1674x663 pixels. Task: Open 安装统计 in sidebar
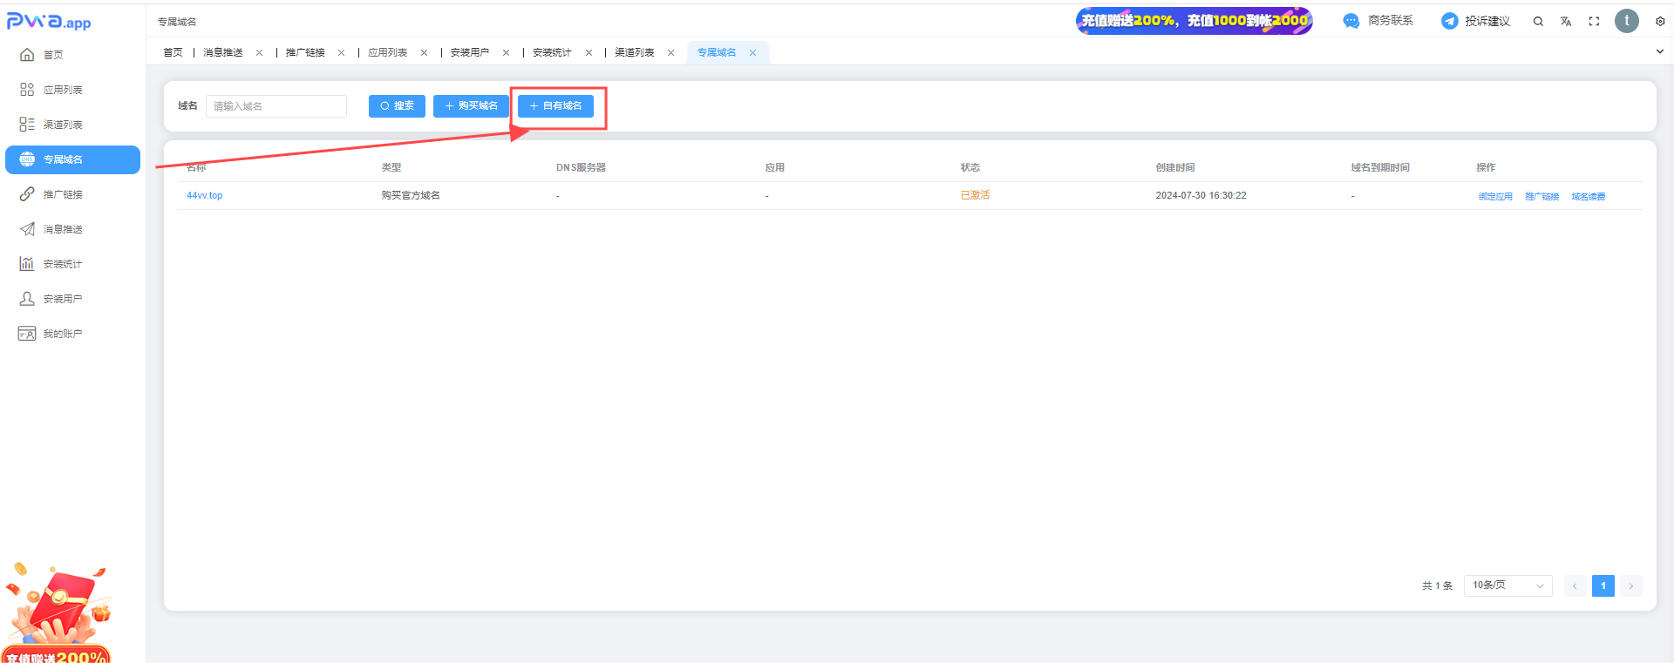click(62, 264)
